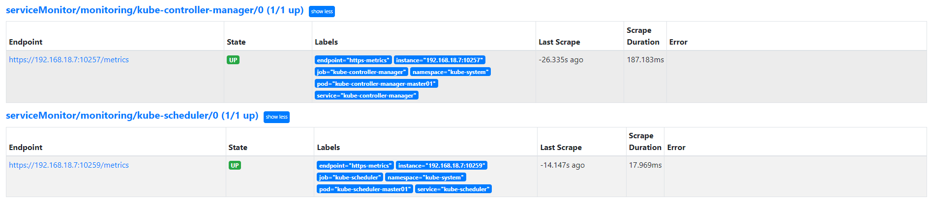Select instance="192.168.18.7:10257" label badge
Viewport: 931px width, 202px height.
(439, 60)
